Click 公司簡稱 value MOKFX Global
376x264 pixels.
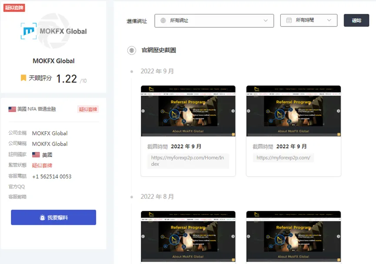pyautogui.click(x=50, y=144)
